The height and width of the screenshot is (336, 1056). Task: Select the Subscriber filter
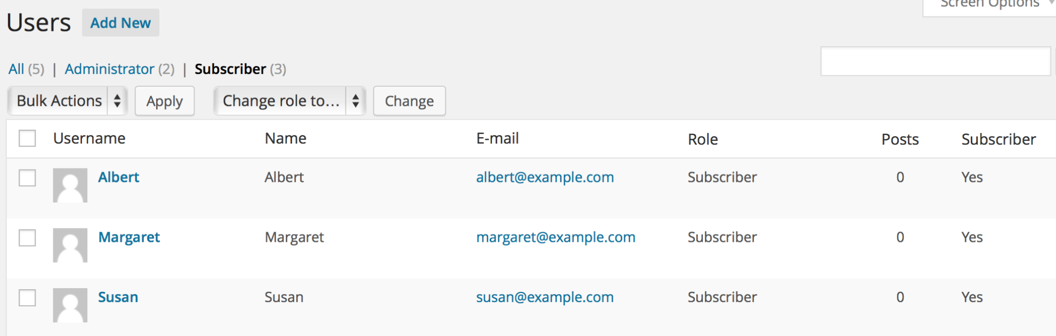coord(230,69)
